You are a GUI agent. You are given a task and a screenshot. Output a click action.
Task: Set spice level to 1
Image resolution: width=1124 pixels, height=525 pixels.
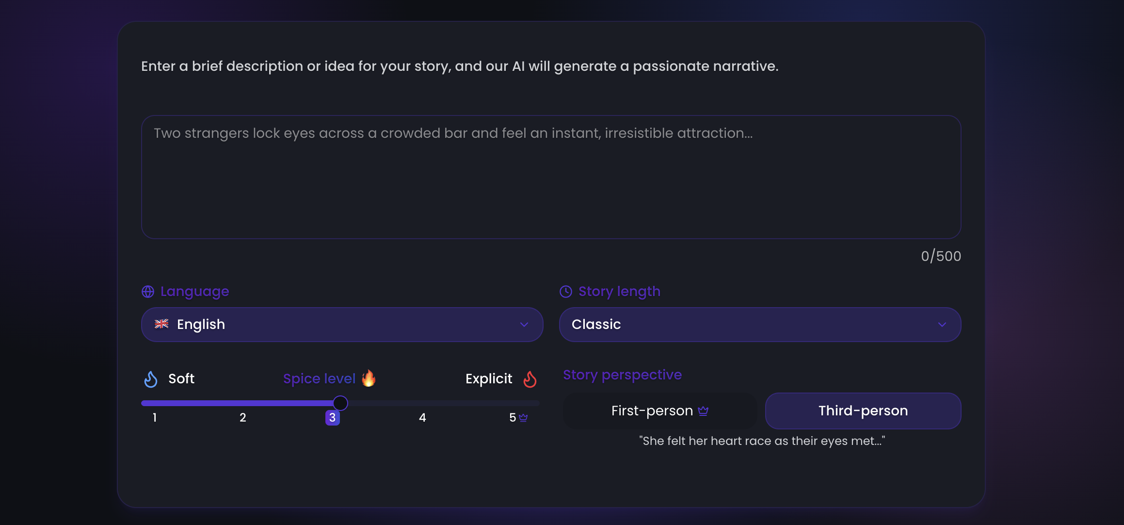pos(155,418)
